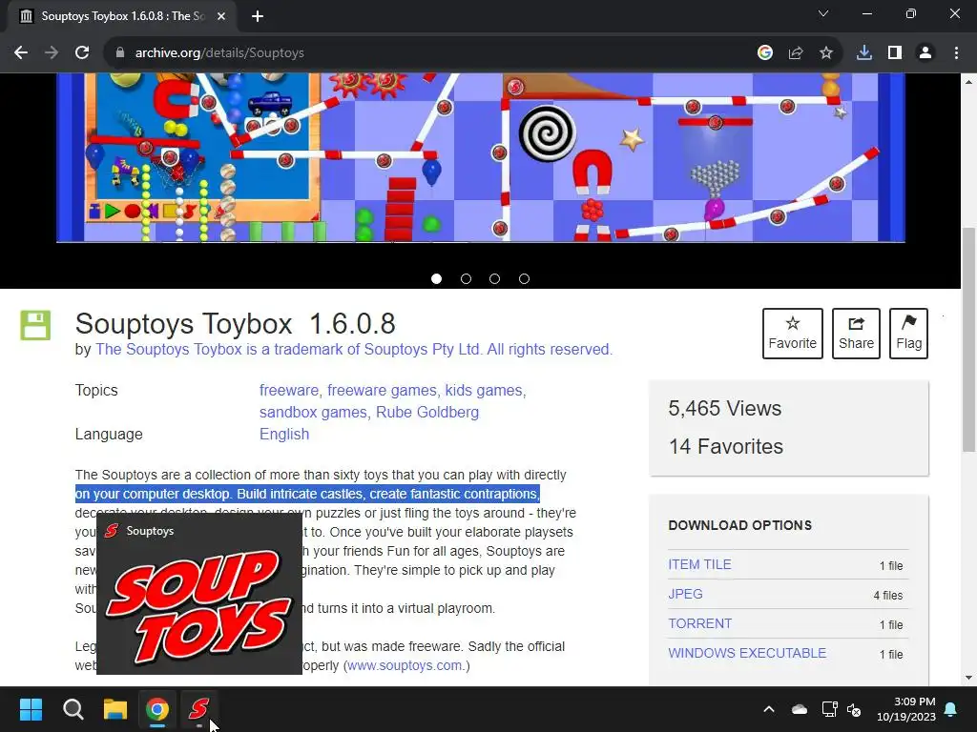Open the network tray icon
Viewport: 977px width, 732px height.
point(829,709)
